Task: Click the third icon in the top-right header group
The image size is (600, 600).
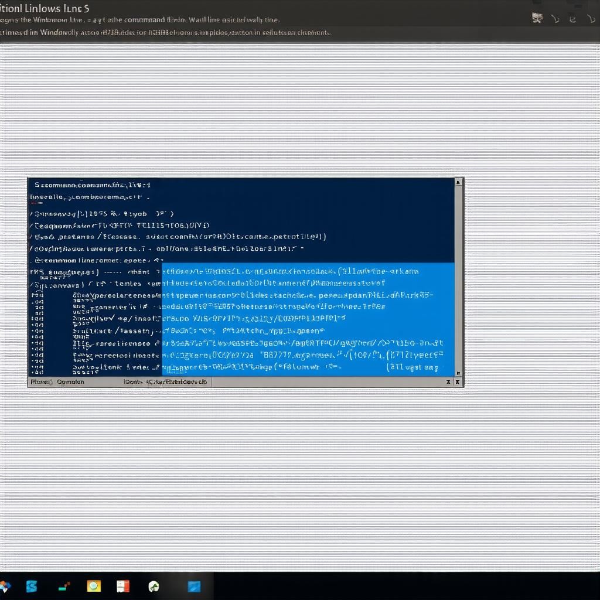Action: tap(573, 19)
